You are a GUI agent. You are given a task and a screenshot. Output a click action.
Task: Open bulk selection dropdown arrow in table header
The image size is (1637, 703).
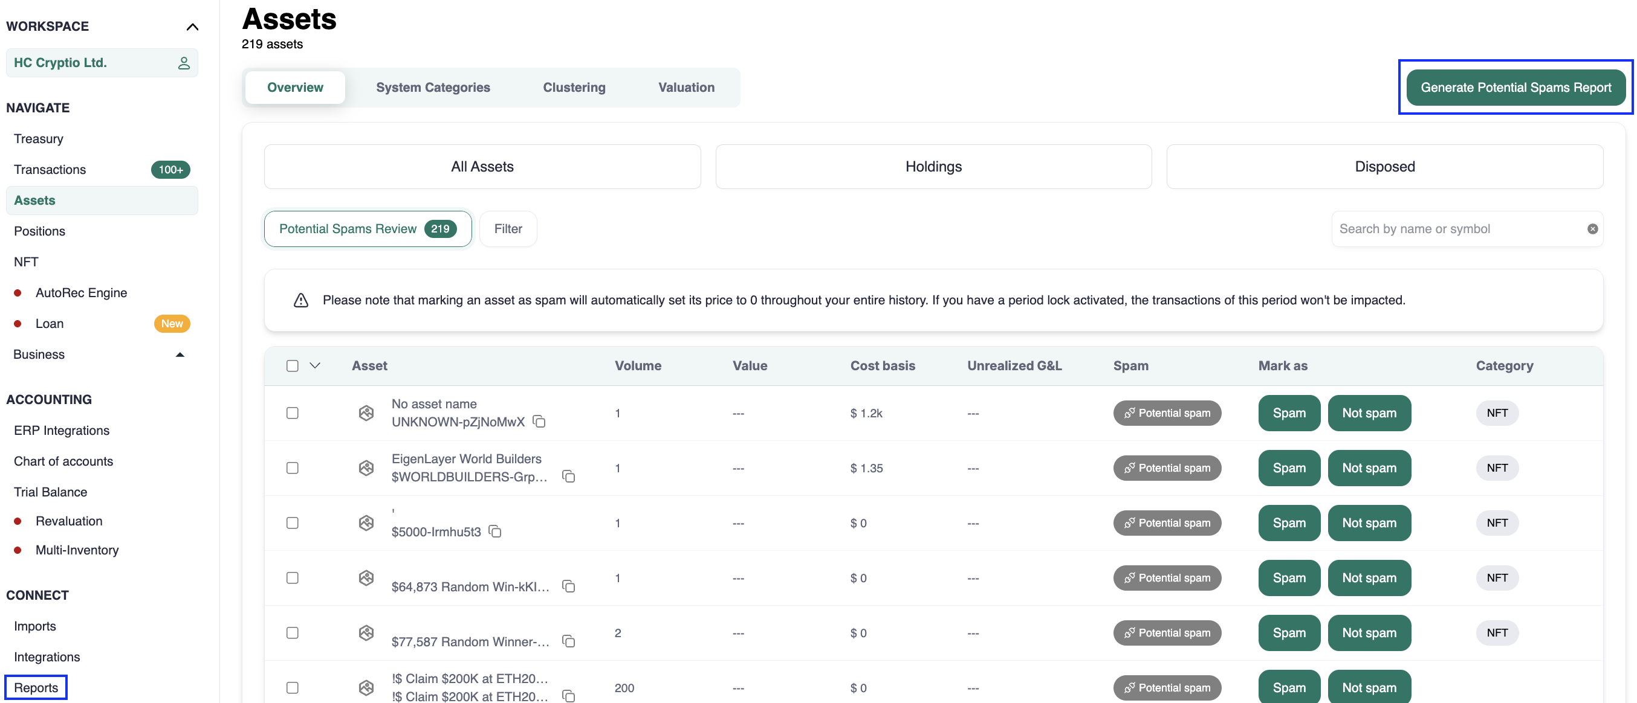314,366
